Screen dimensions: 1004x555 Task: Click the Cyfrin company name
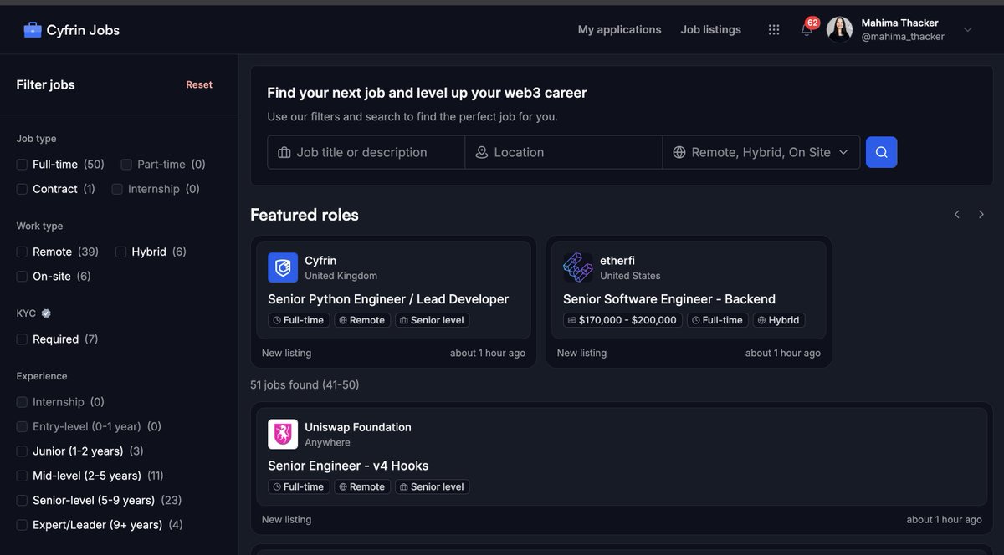click(x=320, y=261)
